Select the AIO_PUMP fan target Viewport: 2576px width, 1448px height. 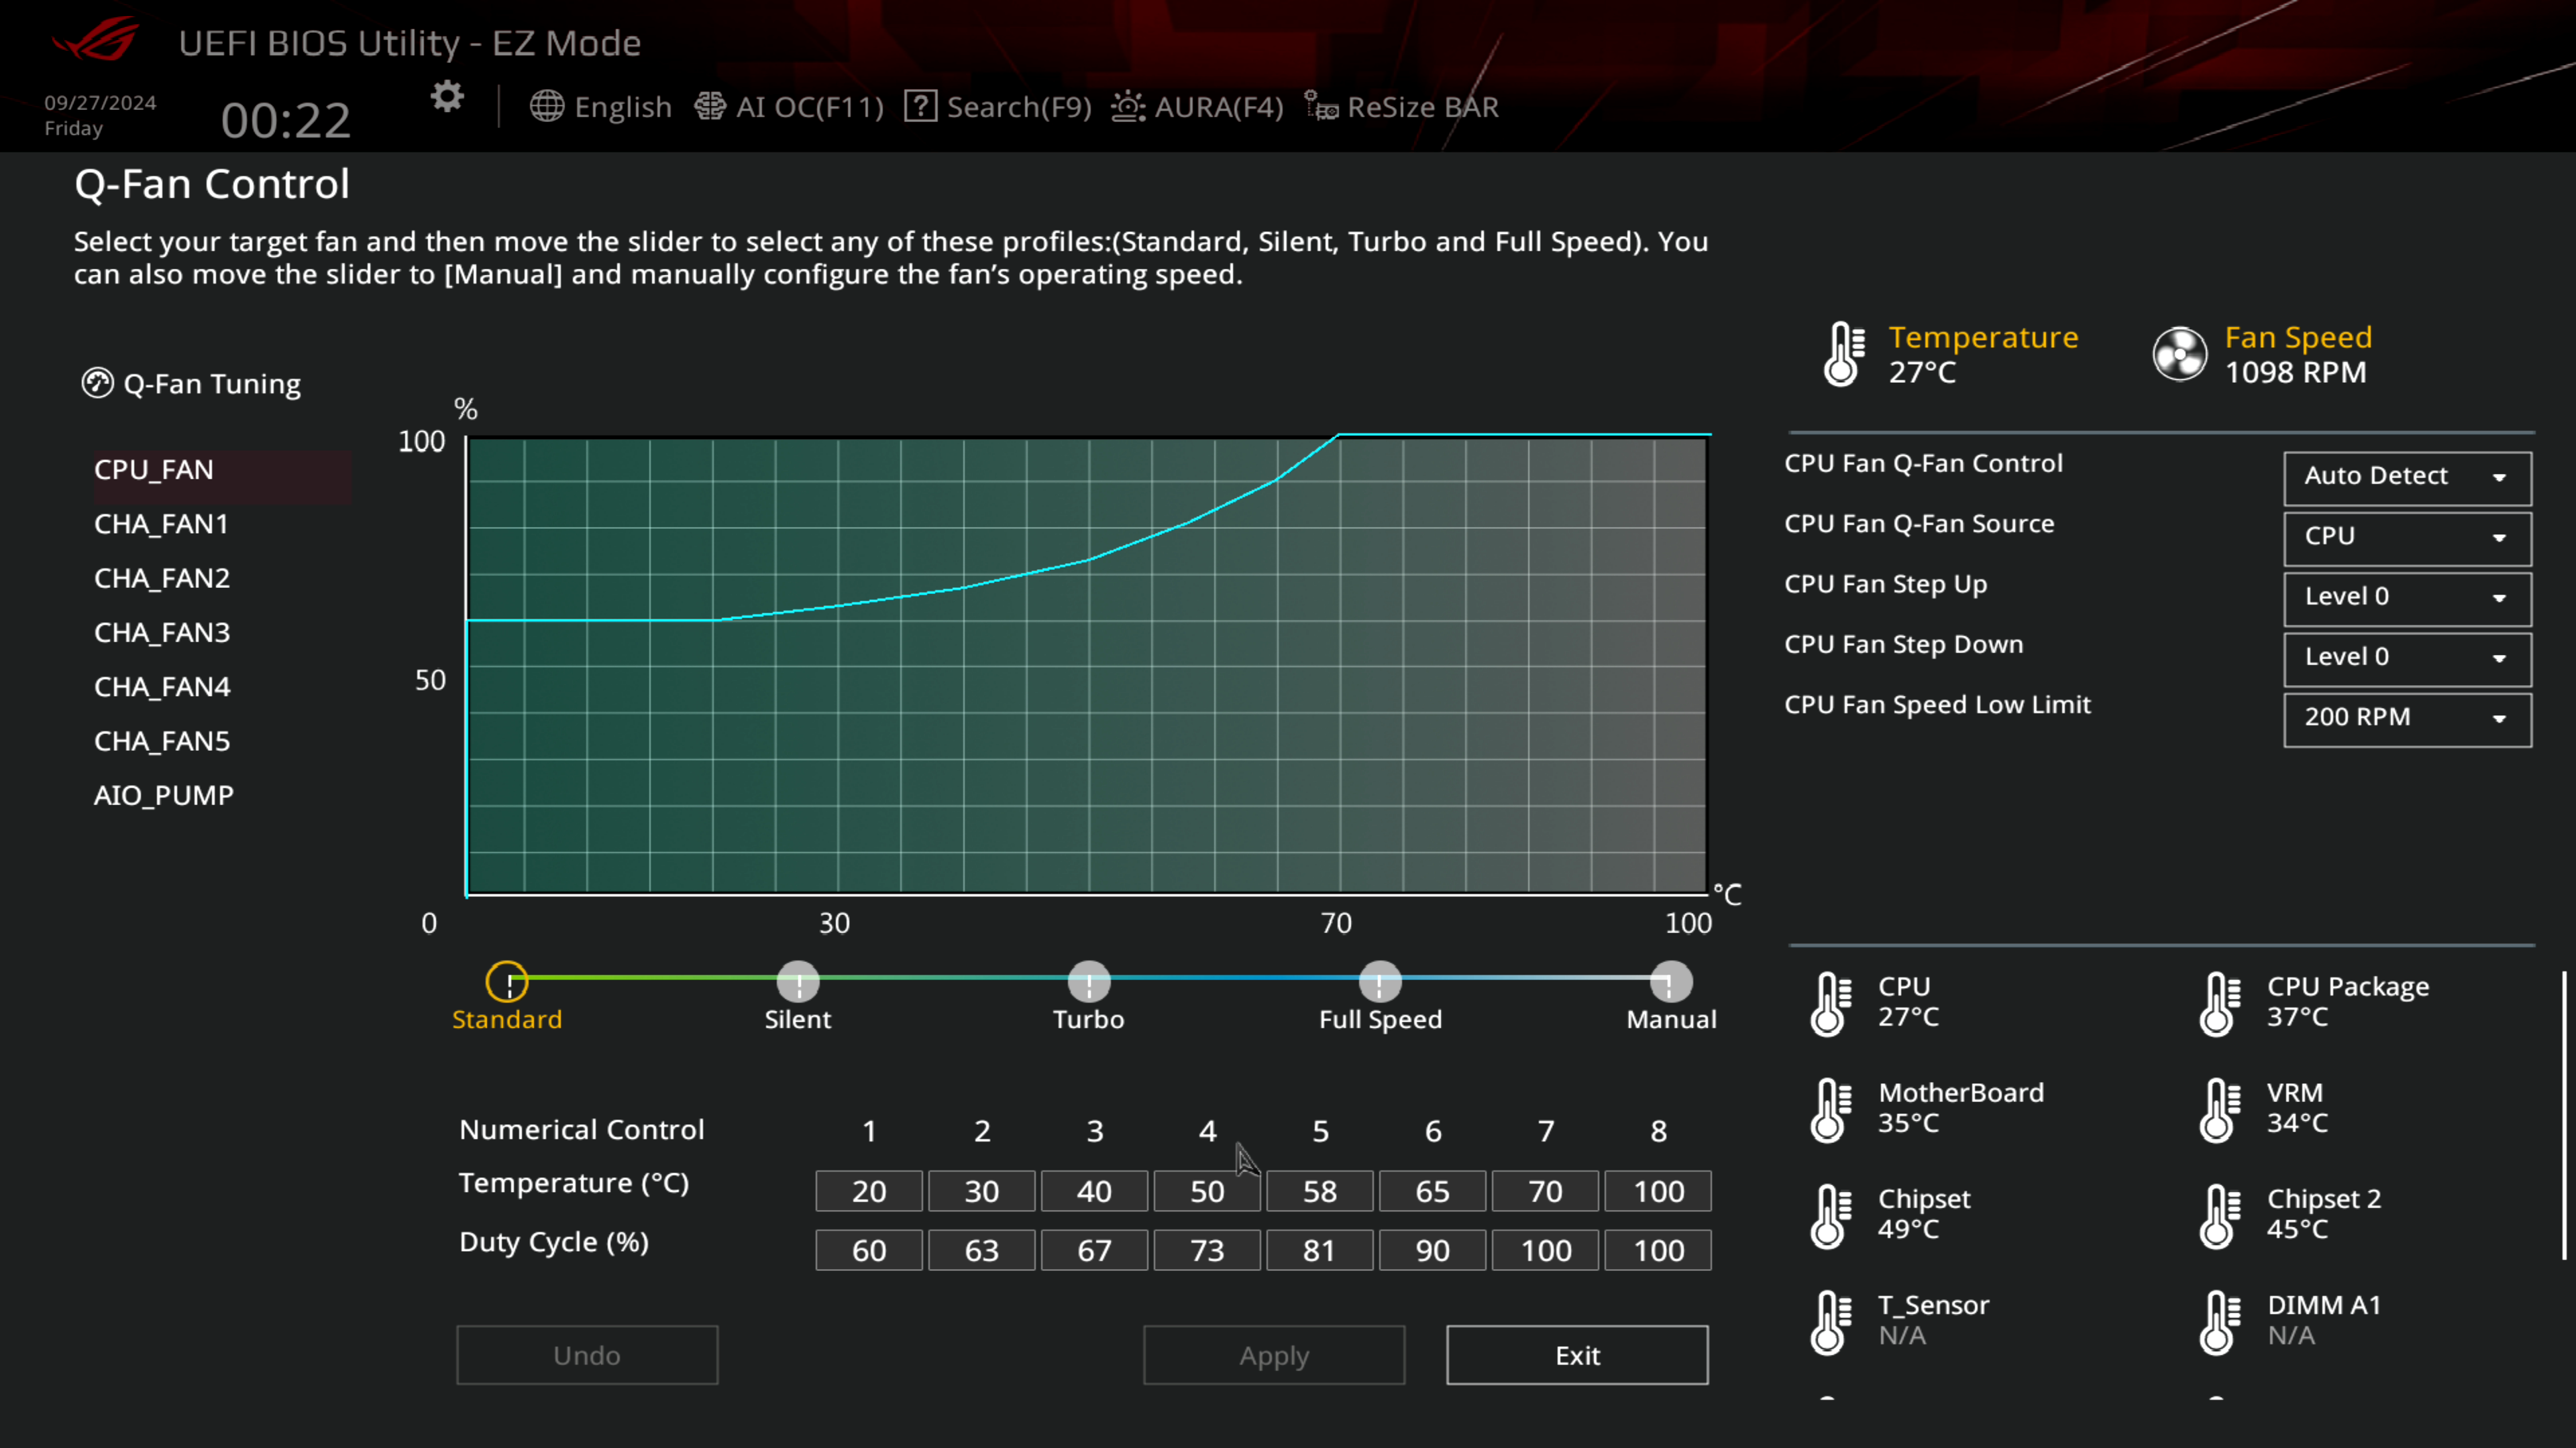pos(163,794)
